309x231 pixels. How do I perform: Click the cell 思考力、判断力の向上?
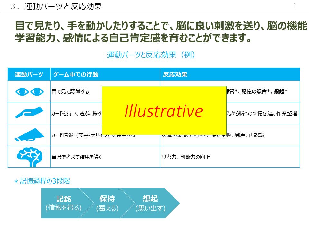[x=230, y=157]
